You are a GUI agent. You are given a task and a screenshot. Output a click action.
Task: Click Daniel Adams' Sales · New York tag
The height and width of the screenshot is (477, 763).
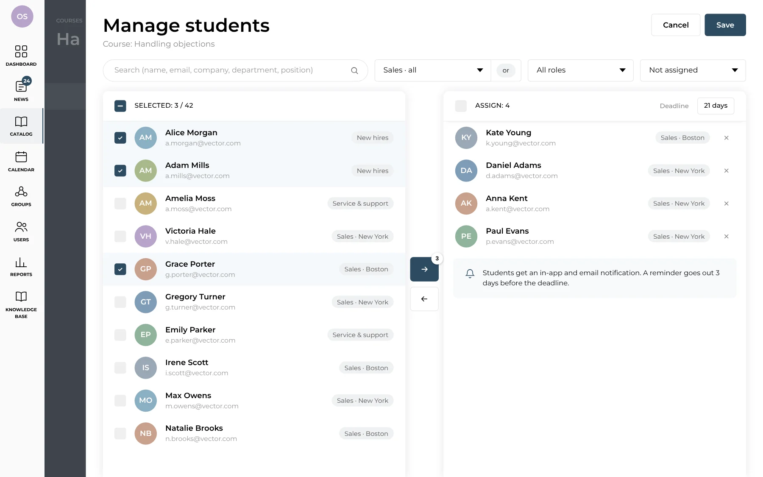(x=679, y=171)
